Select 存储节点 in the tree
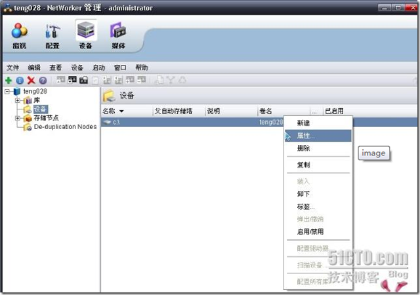This screenshot has width=420, height=295. tap(46, 118)
